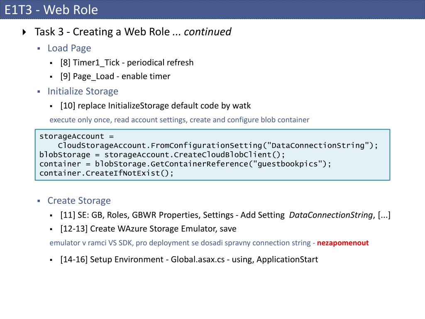Click the bullet before [10] replace InitializeStorage

[x=51, y=106]
